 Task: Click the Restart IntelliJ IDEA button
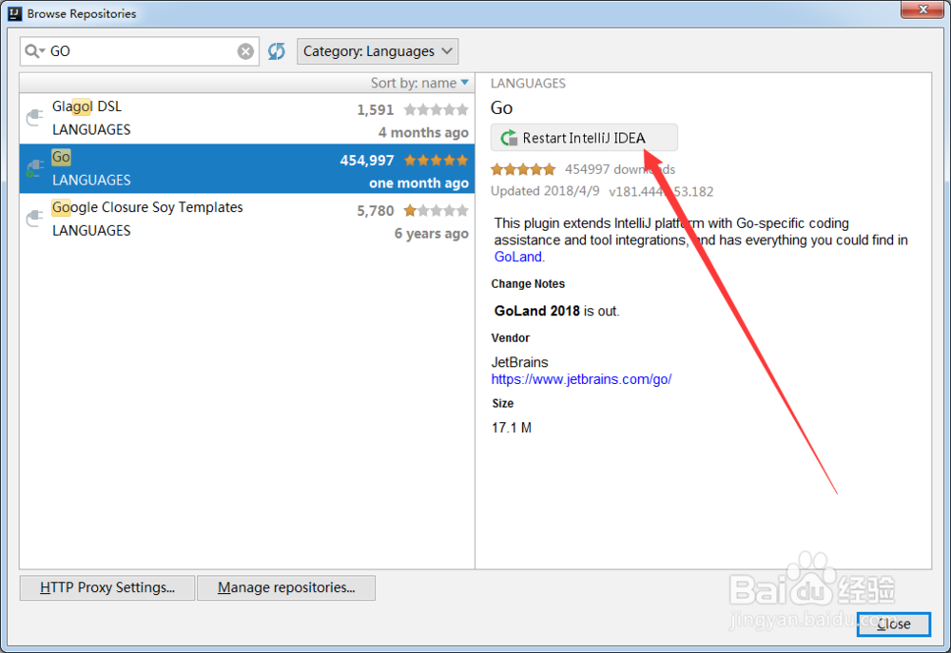(x=584, y=138)
